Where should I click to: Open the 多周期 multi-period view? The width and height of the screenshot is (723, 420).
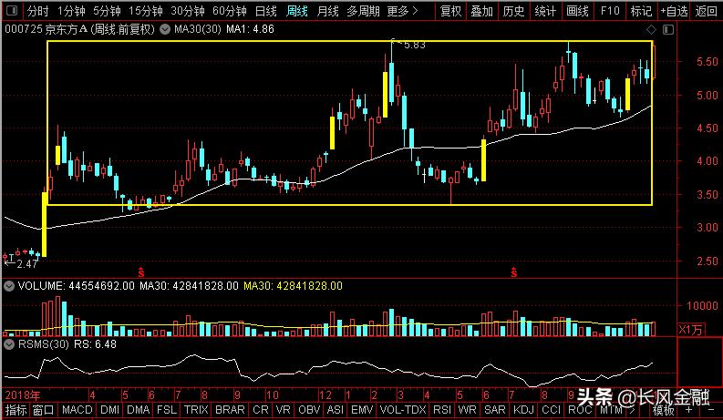(x=363, y=11)
